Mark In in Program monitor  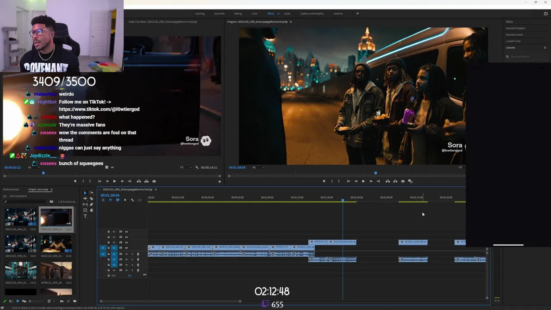point(332,181)
